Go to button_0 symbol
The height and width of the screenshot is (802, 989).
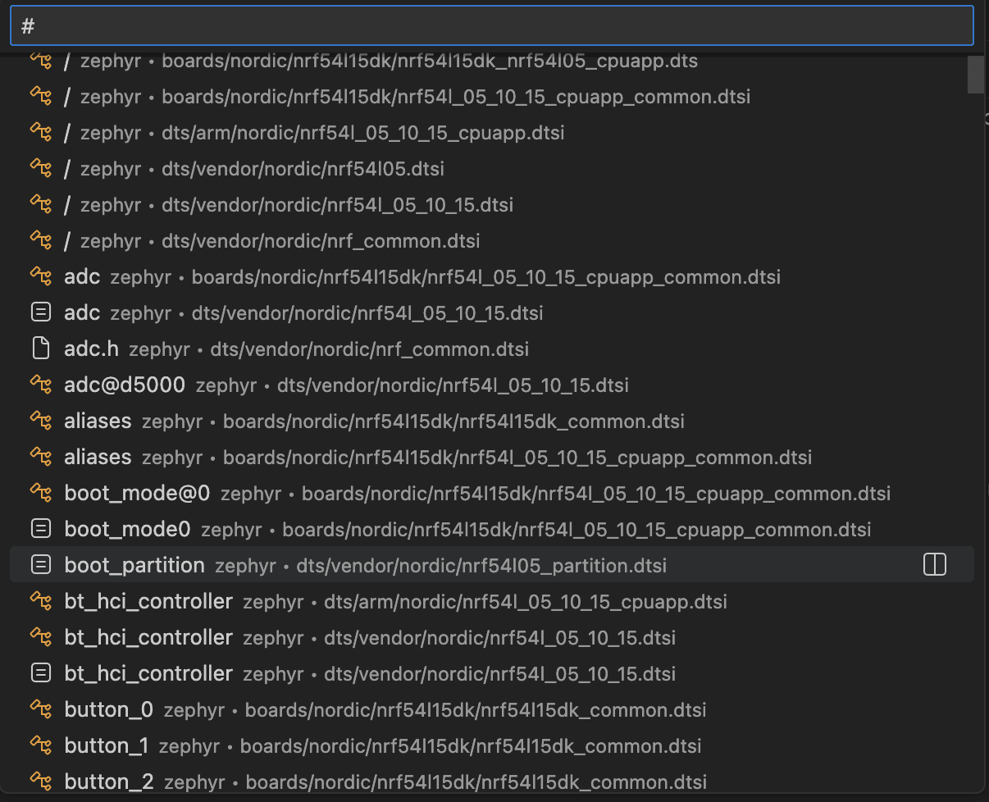point(491,709)
